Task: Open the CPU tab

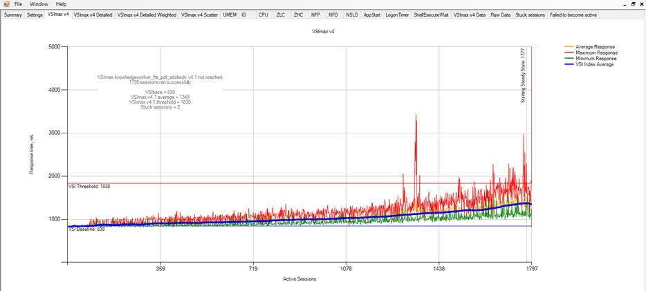Action: point(264,15)
